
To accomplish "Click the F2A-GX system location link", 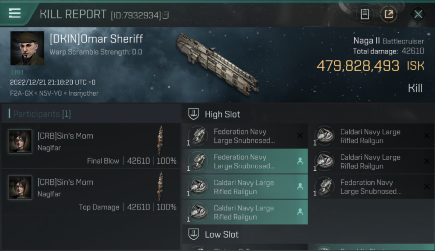I will point(19,93).
